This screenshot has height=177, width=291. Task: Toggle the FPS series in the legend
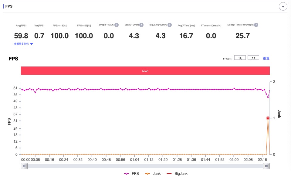131,174
